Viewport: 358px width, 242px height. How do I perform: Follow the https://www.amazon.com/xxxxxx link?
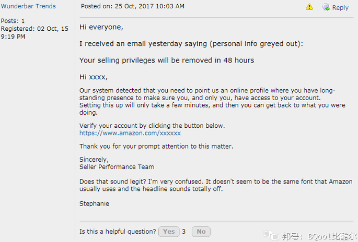130,133
